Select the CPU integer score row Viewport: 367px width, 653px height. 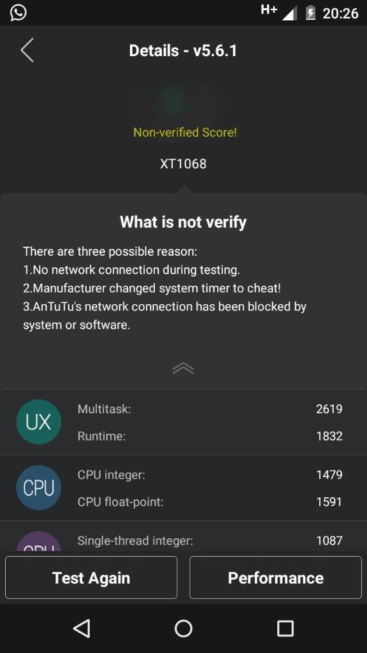pos(210,474)
